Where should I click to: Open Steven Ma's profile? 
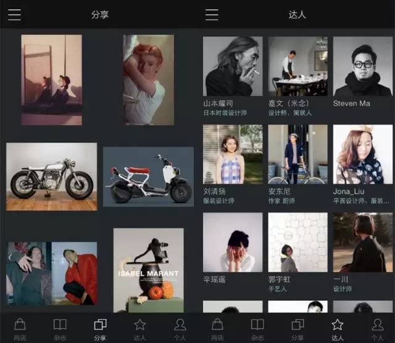pyautogui.click(x=362, y=67)
